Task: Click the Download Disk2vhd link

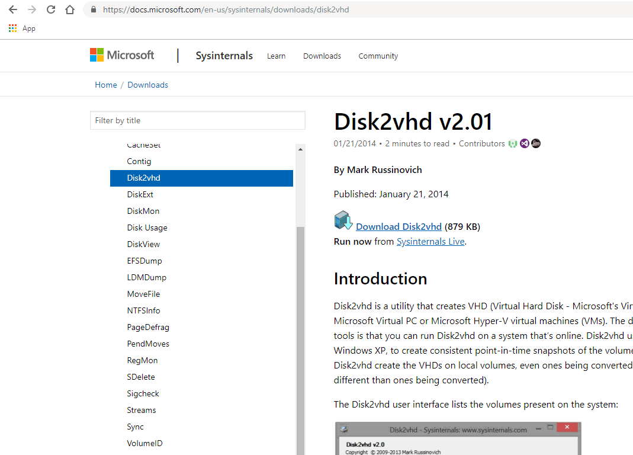Action: pyautogui.click(x=399, y=227)
